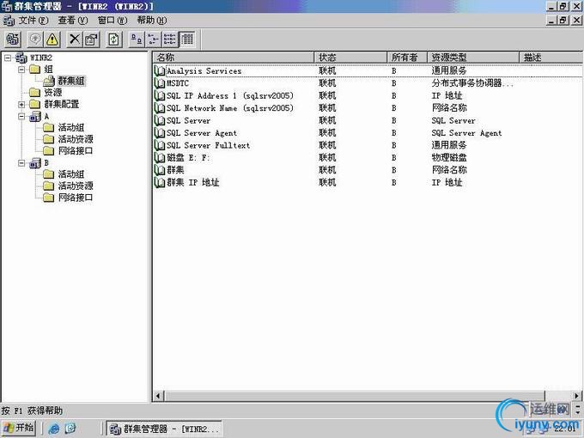Sort by the 名称 column header
The image size is (584, 438).
(234, 58)
